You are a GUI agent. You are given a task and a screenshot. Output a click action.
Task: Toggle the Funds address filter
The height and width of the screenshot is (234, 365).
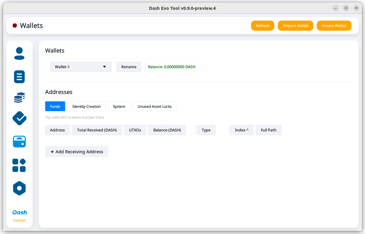[55, 106]
